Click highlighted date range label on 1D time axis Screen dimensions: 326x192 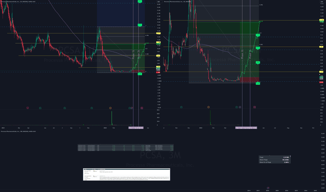[x=136, y=128]
